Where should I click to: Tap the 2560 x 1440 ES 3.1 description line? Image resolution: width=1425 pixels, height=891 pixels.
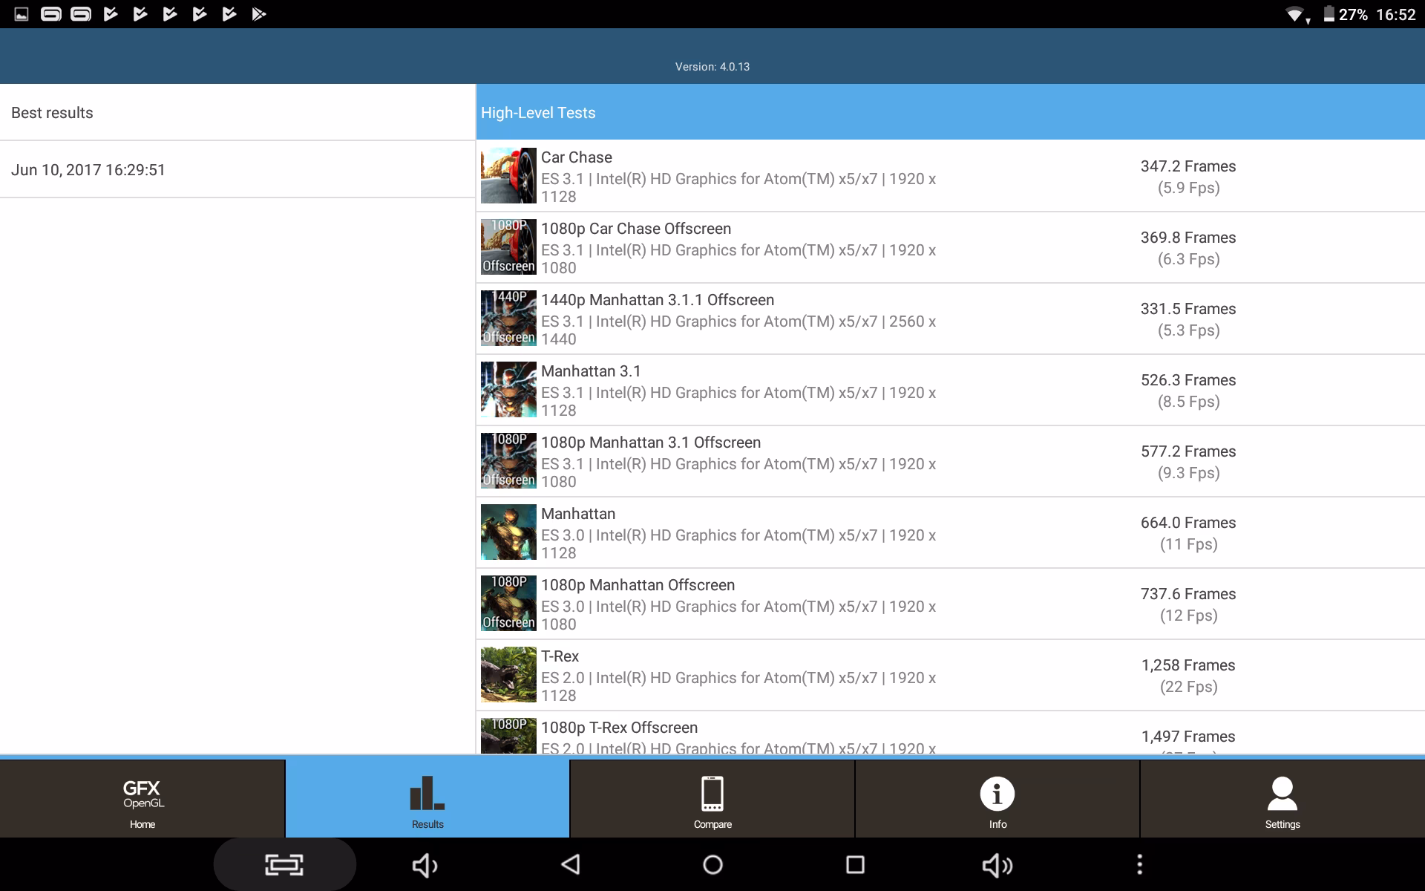738,330
